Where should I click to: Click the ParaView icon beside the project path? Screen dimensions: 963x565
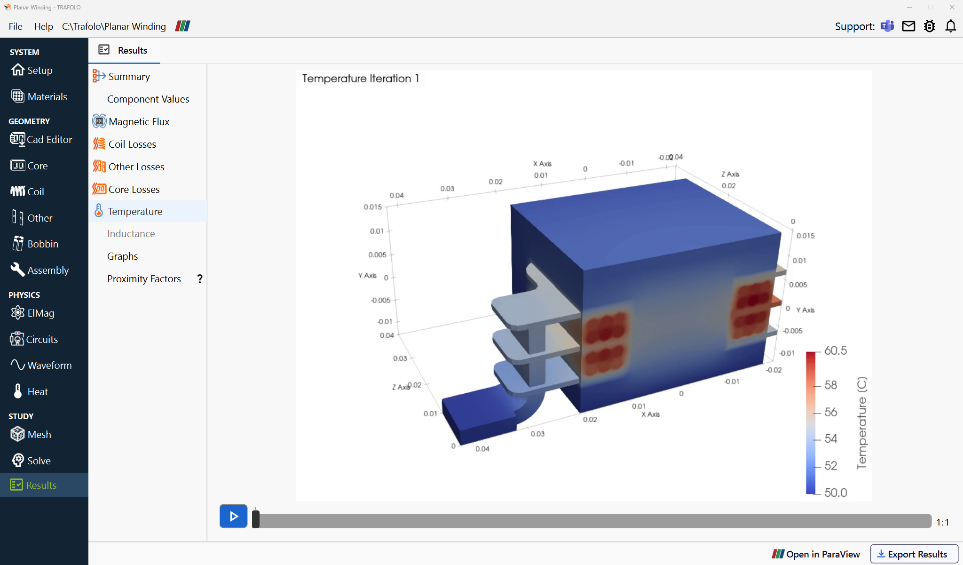pyautogui.click(x=182, y=26)
